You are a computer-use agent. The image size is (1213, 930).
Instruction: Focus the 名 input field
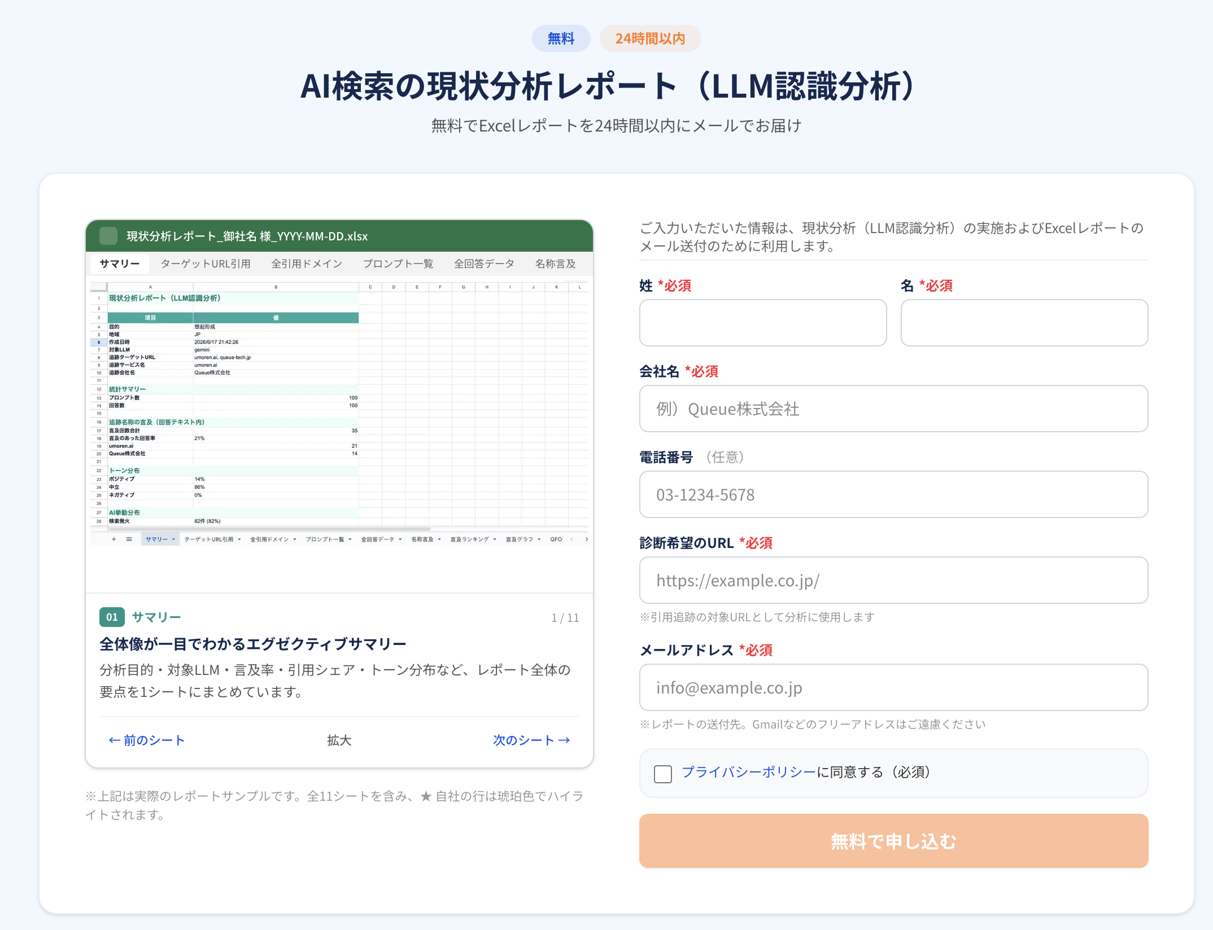point(1024,323)
